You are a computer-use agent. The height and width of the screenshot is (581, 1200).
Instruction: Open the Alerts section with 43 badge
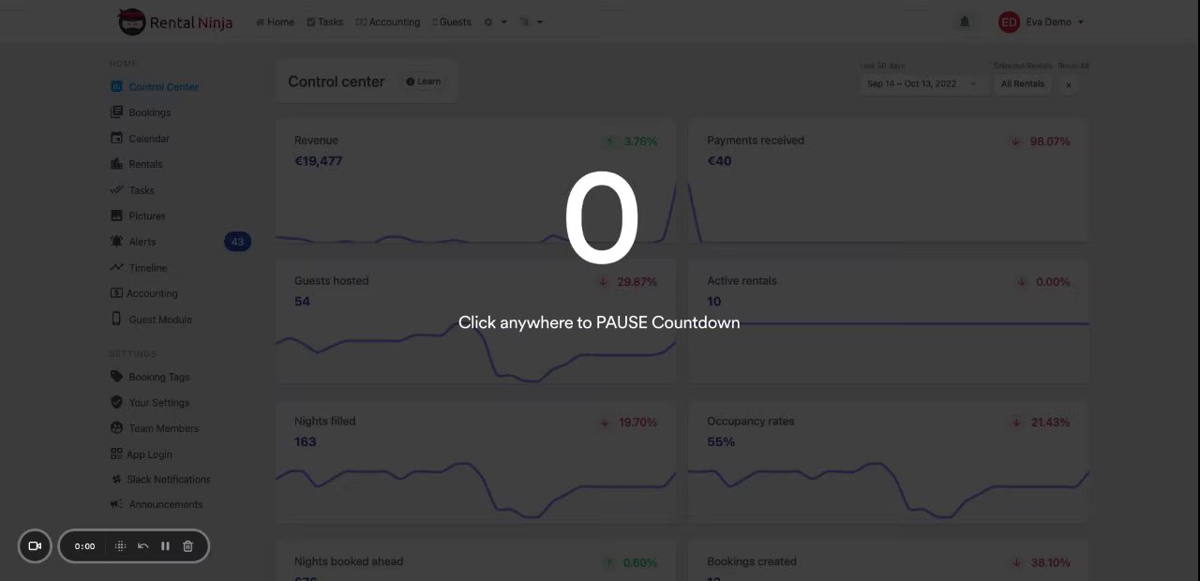[142, 242]
